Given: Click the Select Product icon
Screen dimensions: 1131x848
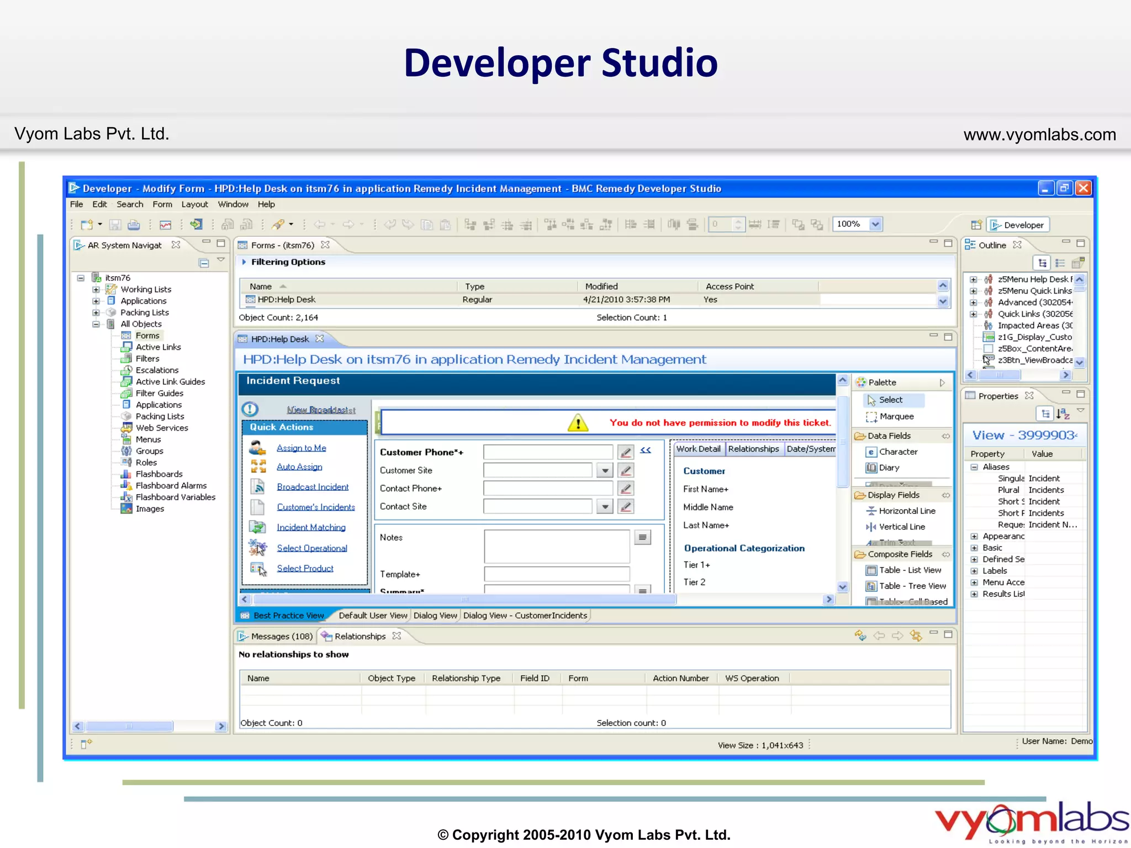Looking at the screenshot, I should pyautogui.click(x=258, y=568).
